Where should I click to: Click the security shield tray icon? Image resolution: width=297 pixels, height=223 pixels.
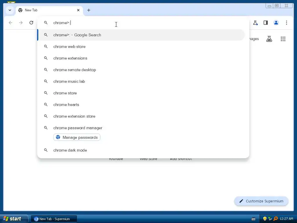tap(265, 219)
